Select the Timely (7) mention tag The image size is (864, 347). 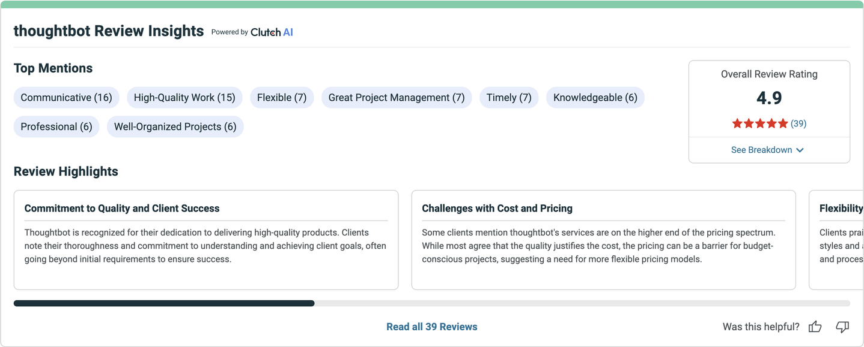(x=509, y=98)
